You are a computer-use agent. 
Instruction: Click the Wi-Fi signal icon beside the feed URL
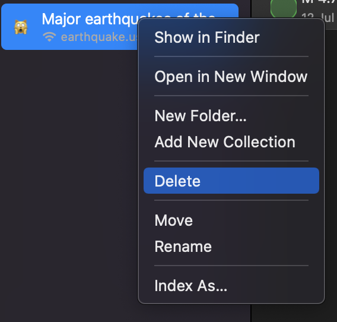tap(49, 37)
